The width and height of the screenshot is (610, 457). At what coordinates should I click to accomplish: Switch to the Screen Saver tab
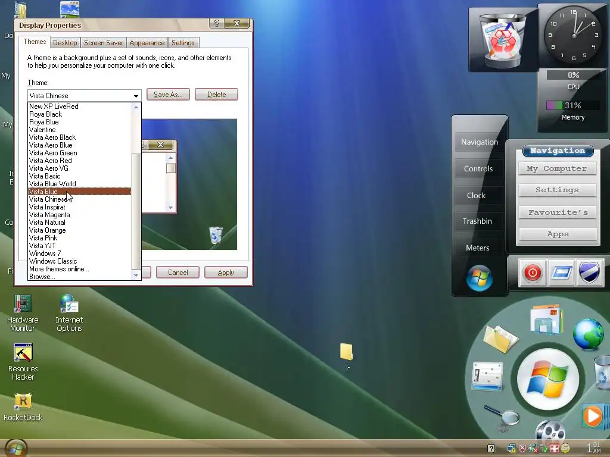pos(104,43)
